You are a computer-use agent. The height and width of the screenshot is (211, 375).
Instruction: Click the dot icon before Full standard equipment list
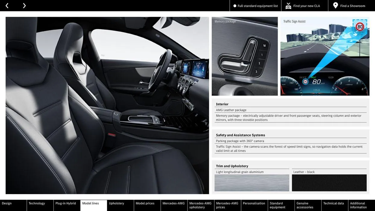tap(235, 6)
